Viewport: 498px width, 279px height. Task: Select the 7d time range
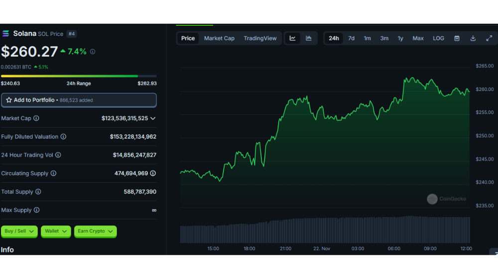tap(351, 38)
